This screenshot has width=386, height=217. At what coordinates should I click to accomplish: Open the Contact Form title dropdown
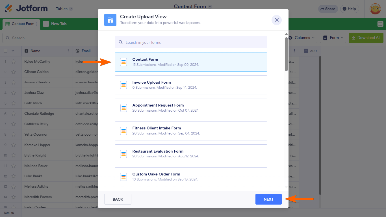click(x=210, y=6)
